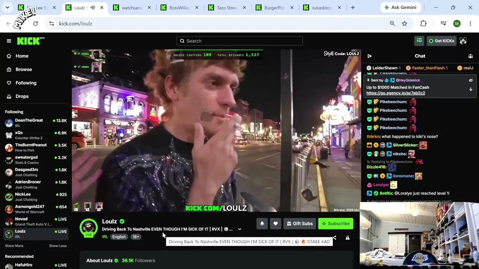Open HafuHiro recommended channel

[36, 266]
